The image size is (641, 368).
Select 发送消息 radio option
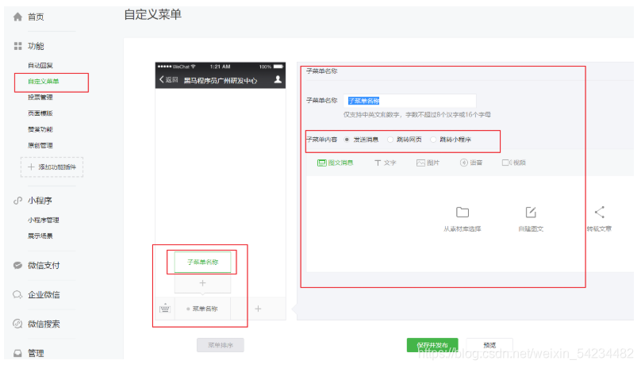tap(347, 140)
